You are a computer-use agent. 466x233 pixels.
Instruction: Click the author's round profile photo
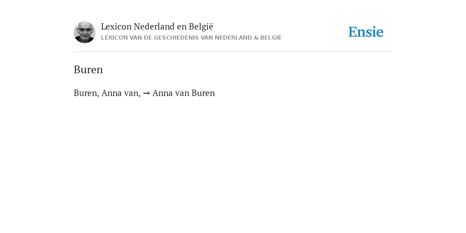click(85, 32)
